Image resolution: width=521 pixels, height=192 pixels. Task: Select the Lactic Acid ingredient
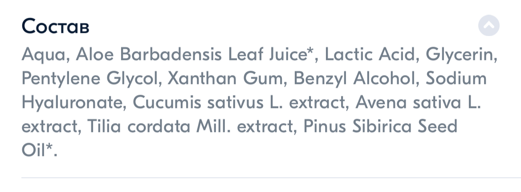[371, 55]
